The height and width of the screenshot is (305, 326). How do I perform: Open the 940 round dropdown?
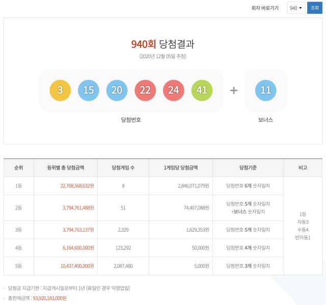[x=296, y=8]
